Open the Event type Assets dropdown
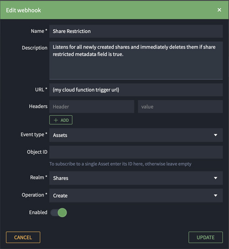Viewport: 229px width, 249px height. tap(136, 135)
